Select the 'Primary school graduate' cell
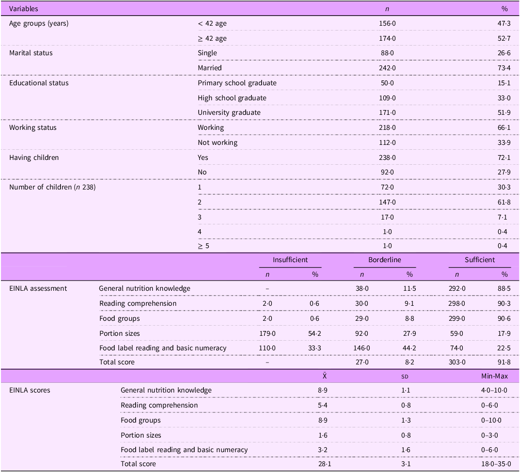 click(x=237, y=83)
